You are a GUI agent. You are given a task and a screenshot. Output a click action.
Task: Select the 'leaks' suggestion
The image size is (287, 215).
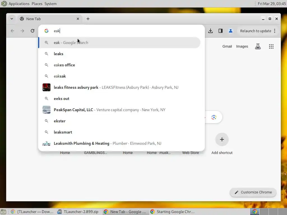(x=119, y=54)
